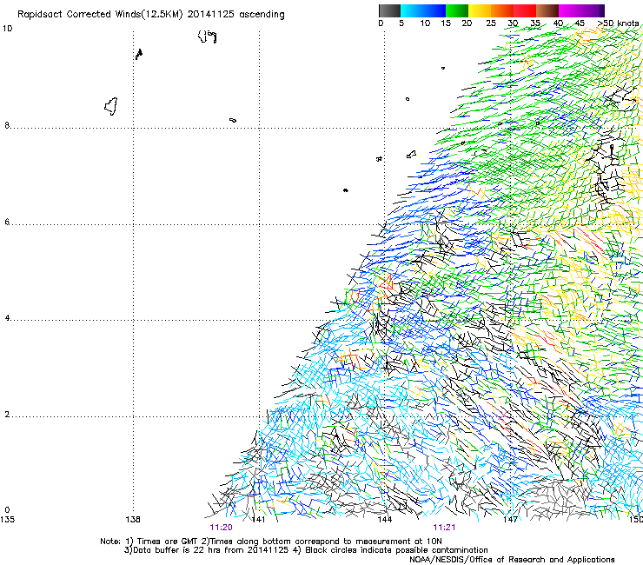Image resolution: width=643 pixels, height=565 pixels.
Task: Select the cyan-blue 5-15 knots legend segment
Action: pos(423,10)
